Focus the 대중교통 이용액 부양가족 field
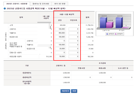 74,57
